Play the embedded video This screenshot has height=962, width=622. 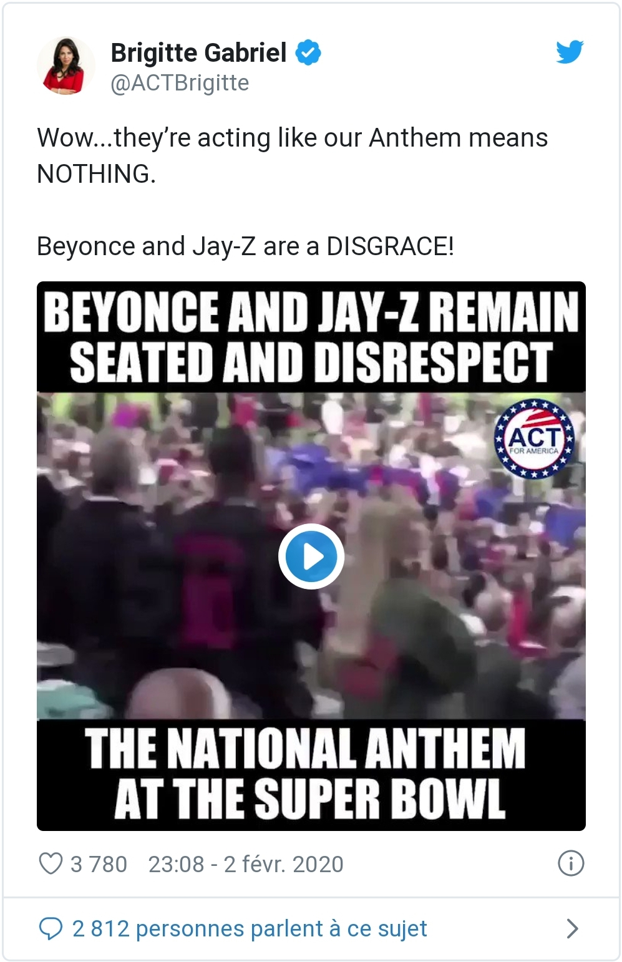(311, 556)
